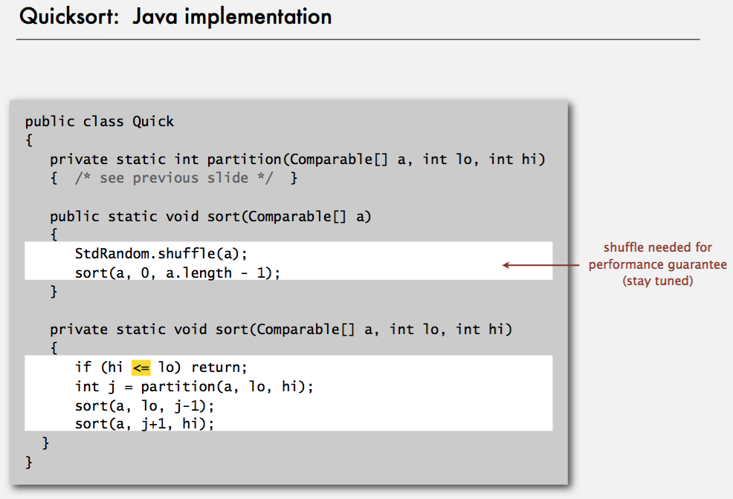
Task: Click the opening brace under "public class Quick"
Action: click(x=29, y=140)
